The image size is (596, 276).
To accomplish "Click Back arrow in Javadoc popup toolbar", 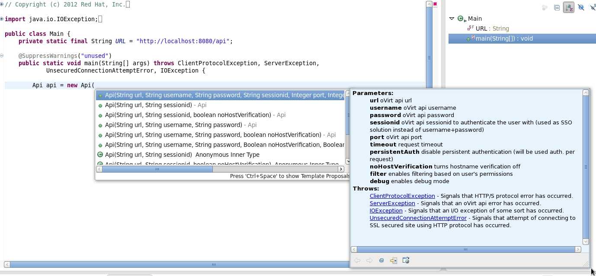I will pos(357,260).
